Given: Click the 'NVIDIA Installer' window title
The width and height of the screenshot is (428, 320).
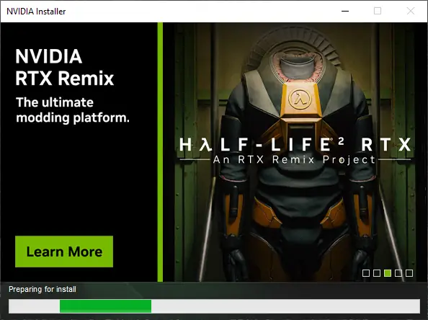Looking at the screenshot, I should [36, 12].
